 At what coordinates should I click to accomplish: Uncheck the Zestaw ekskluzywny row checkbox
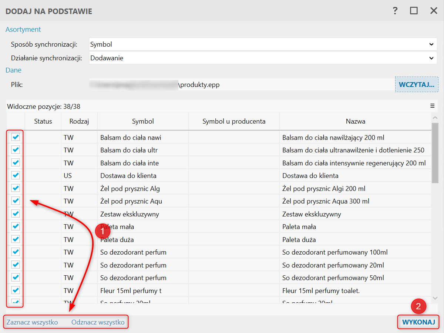(16, 213)
